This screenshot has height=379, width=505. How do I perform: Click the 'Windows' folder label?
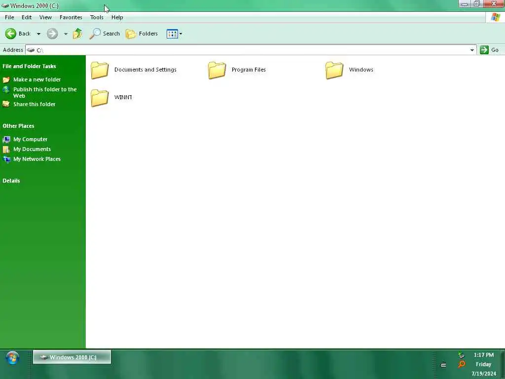coord(361,70)
